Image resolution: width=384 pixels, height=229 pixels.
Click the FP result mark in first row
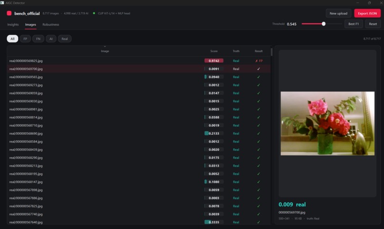tap(259, 61)
